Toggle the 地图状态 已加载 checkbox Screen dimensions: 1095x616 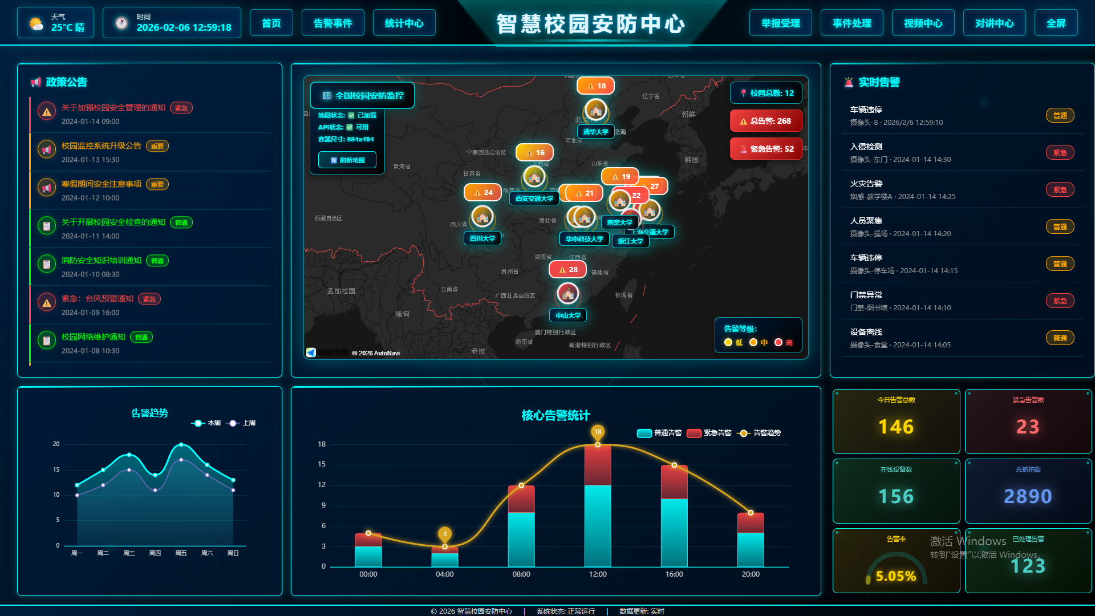point(351,115)
